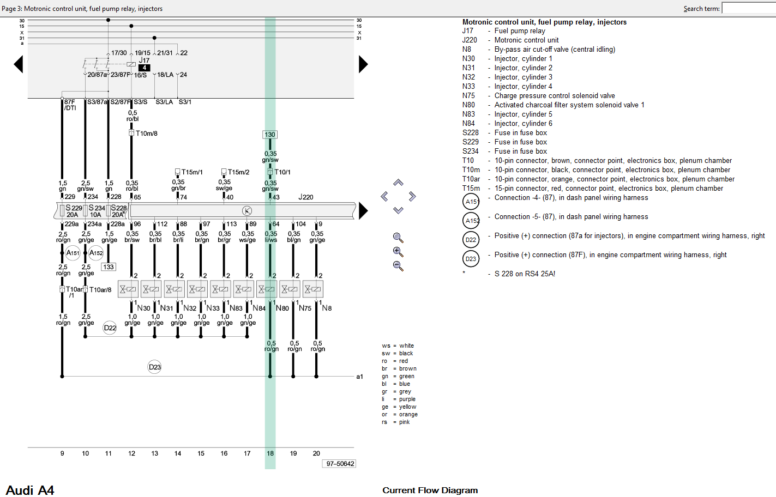The image size is (776, 497).
Task: Select the D22 connection circle in wiring diagram
Action: click(110, 328)
